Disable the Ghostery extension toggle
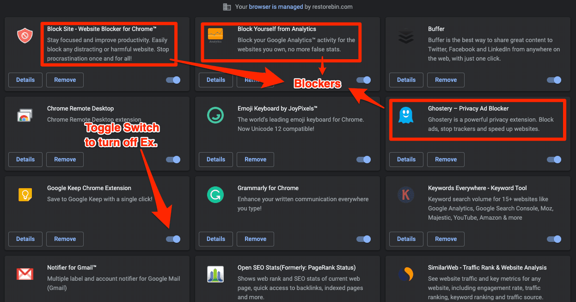The image size is (576, 302). (554, 160)
